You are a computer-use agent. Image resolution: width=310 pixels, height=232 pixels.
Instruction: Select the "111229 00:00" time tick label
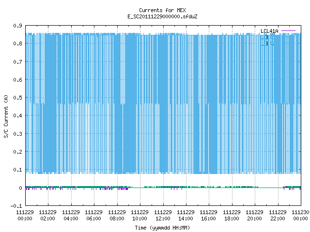[25, 216]
